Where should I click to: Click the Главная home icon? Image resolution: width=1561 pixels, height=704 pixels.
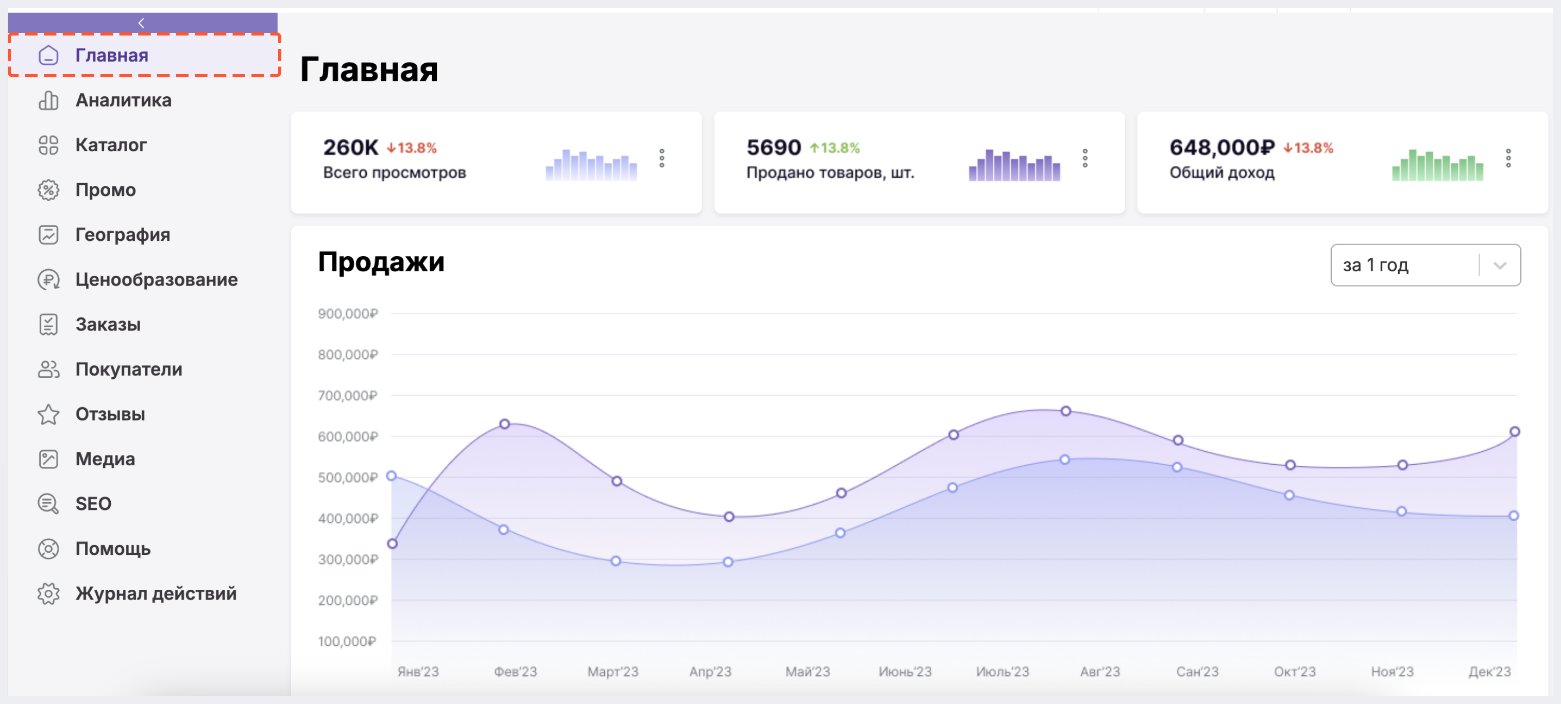coord(48,55)
